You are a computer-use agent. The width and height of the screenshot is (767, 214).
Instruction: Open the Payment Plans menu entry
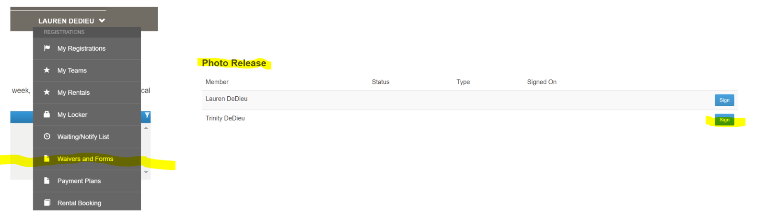click(x=79, y=181)
